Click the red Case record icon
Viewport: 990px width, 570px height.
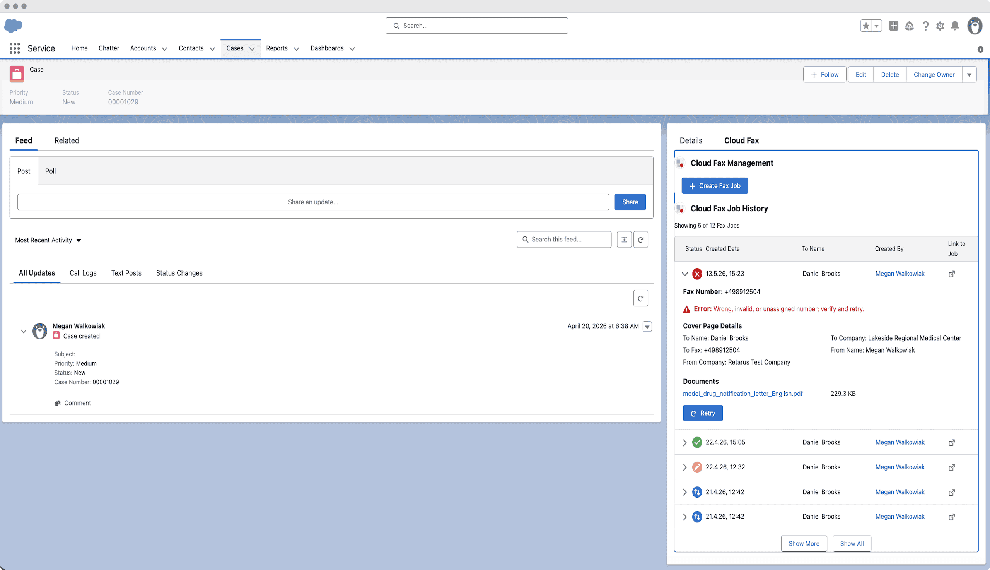(x=17, y=74)
